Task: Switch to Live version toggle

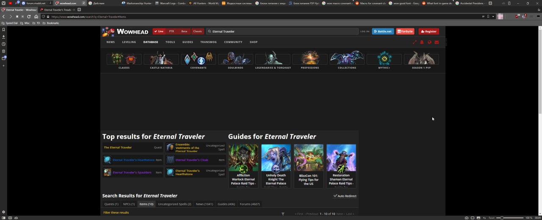Action: click(x=159, y=31)
